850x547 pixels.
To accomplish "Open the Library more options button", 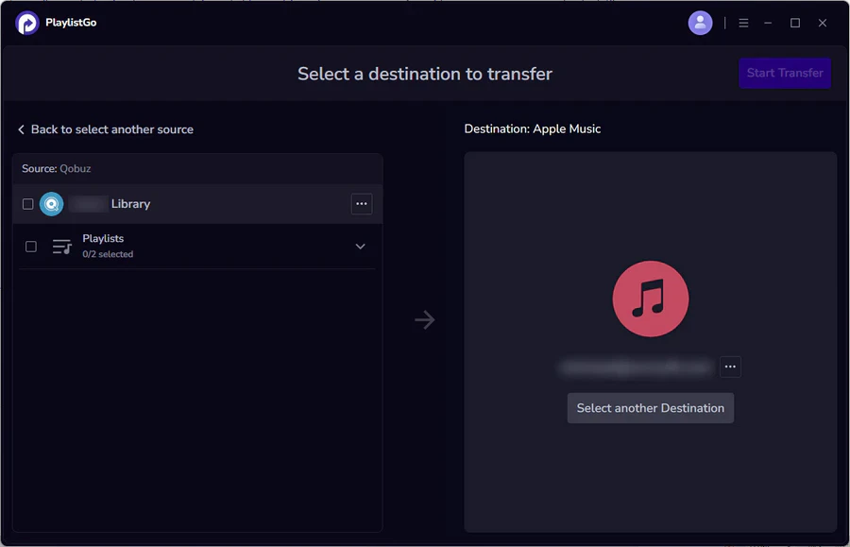I will 362,204.
